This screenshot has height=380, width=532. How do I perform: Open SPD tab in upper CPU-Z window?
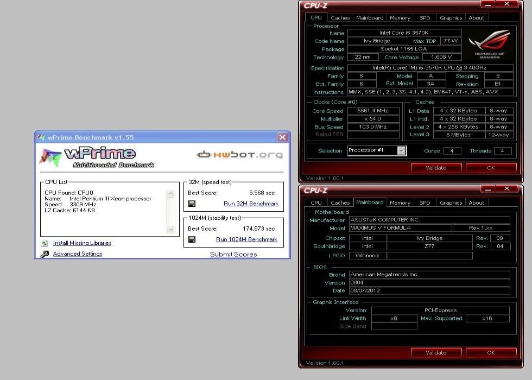pyautogui.click(x=425, y=17)
